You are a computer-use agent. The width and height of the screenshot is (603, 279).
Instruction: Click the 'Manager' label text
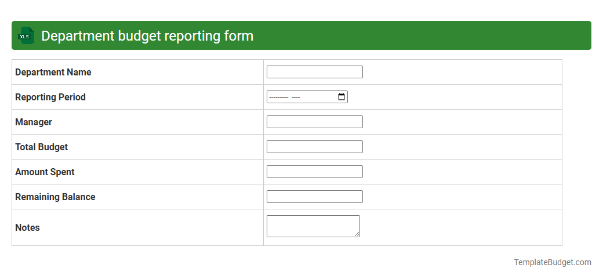pyautogui.click(x=34, y=122)
